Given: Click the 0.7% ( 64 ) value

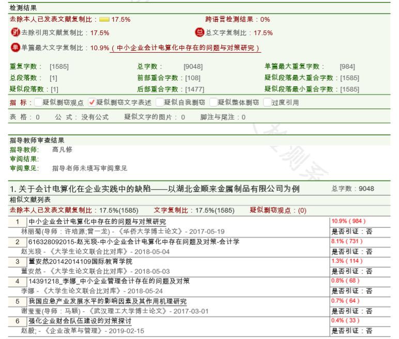Looking at the screenshot, I should (345, 301).
